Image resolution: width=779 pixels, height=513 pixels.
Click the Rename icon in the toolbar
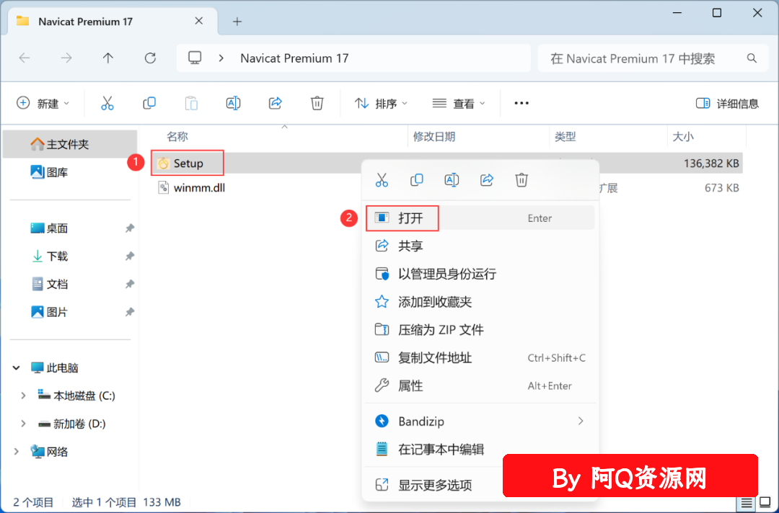[x=233, y=103]
